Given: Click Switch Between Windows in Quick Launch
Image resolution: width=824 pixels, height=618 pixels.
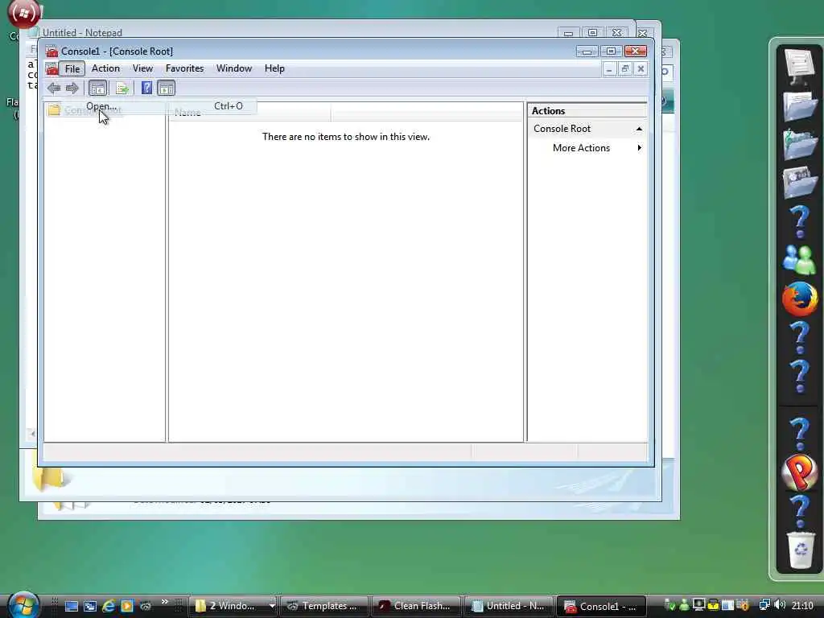Looking at the screenshot, I should coord(90,606).
